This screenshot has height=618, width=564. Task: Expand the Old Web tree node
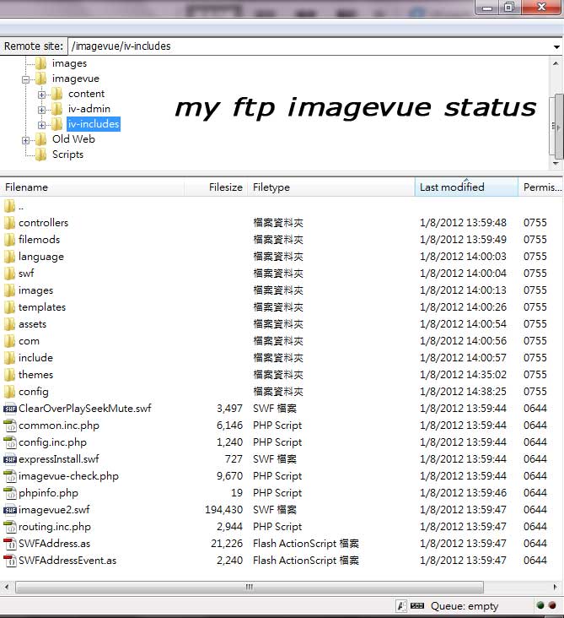pyautogui.click(x=25, y=140)
